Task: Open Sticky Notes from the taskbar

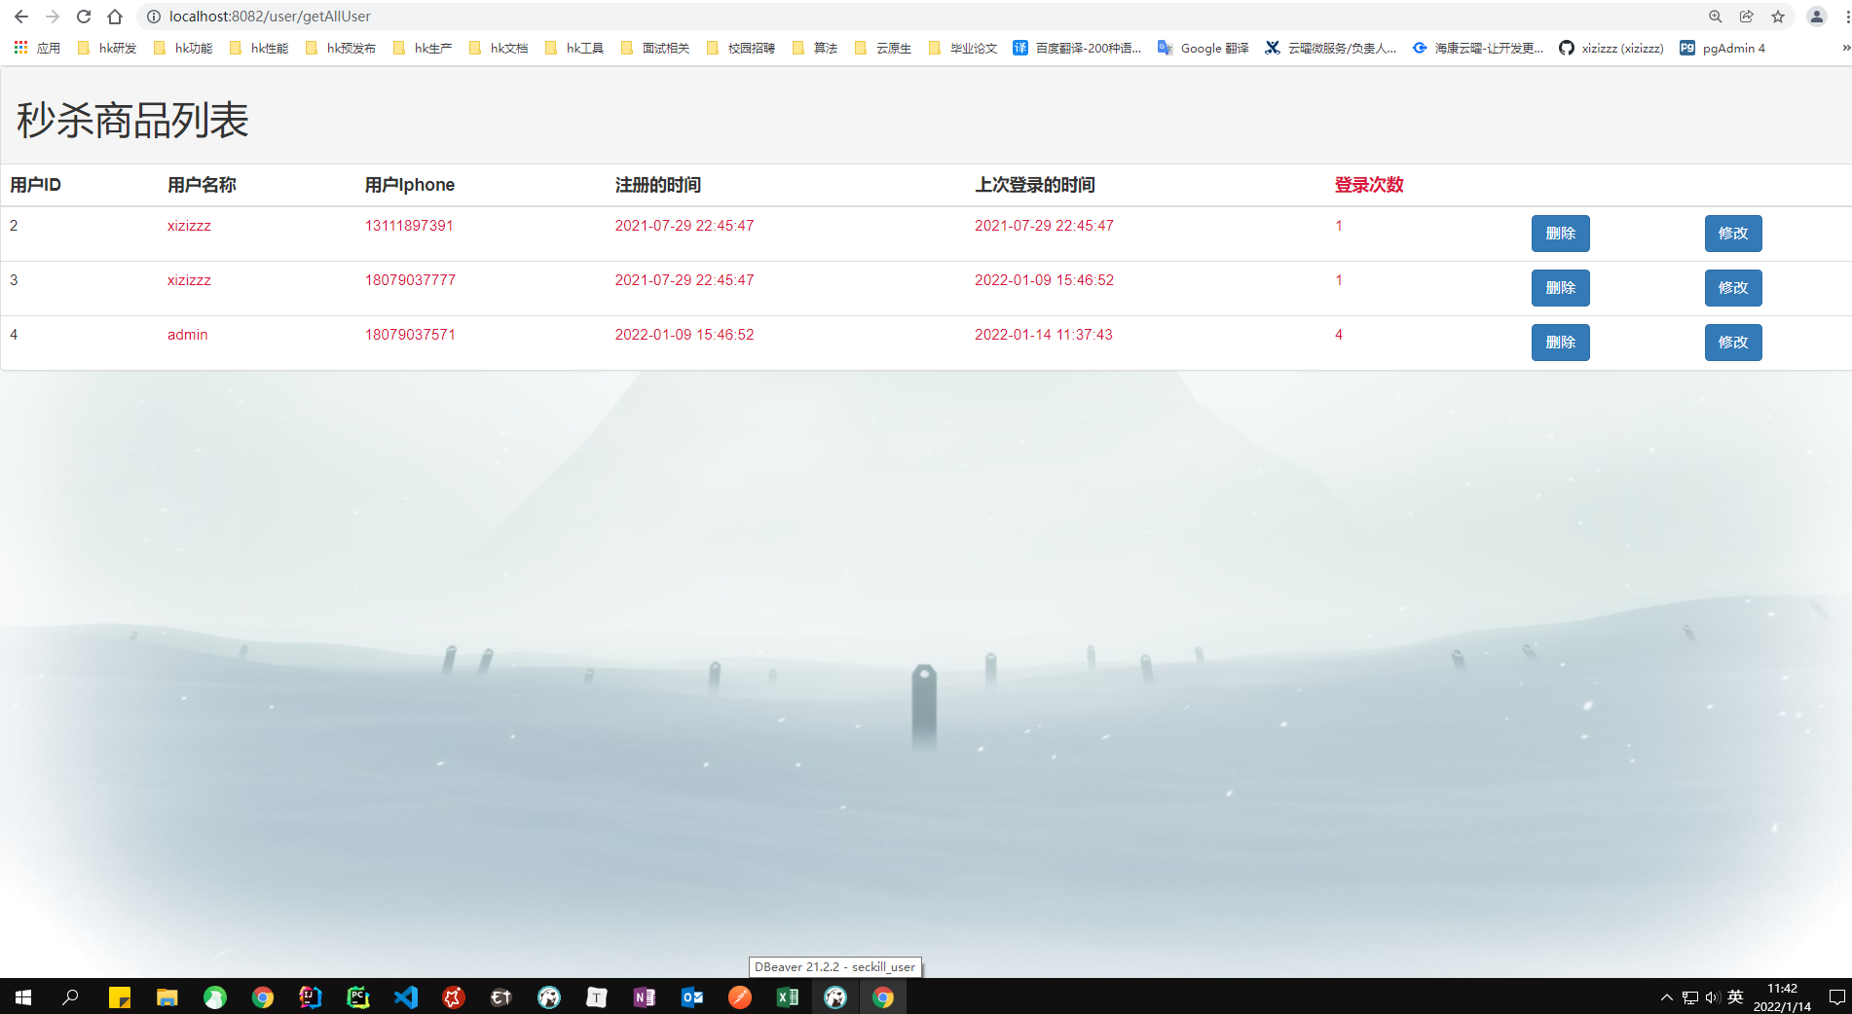Action: tap(120, 997)
